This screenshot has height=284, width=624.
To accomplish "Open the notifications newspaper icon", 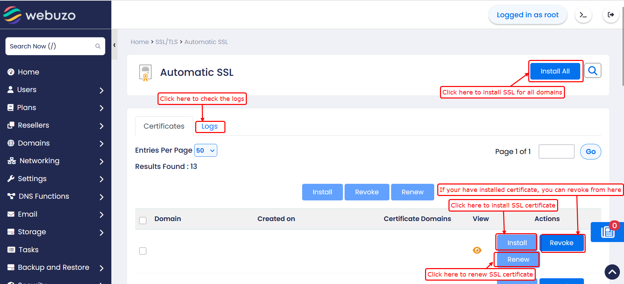I will point(607,232).
